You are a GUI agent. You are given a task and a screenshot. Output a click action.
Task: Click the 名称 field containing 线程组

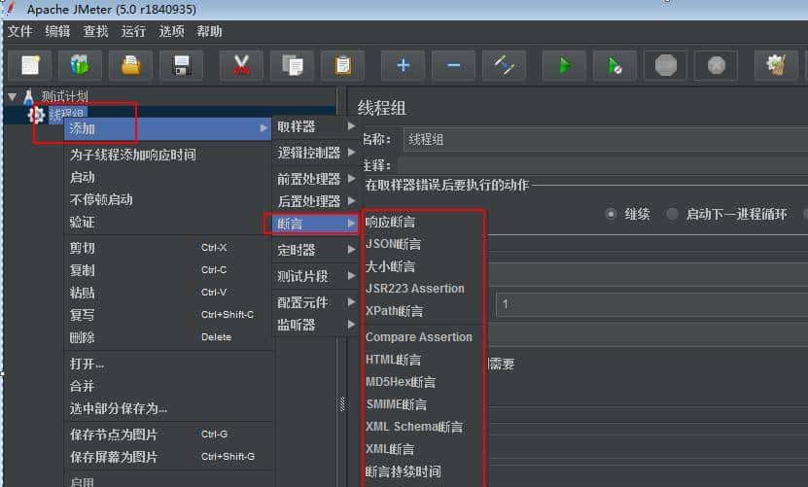click(606, 140)
